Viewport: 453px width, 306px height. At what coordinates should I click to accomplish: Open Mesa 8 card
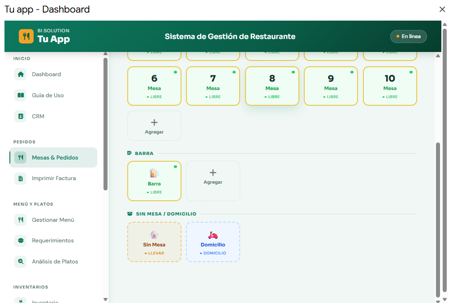click(272, 86)
